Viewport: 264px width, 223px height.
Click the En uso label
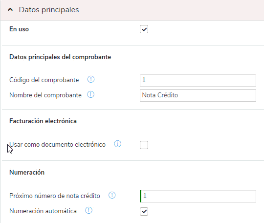click(x=19, y=29)
